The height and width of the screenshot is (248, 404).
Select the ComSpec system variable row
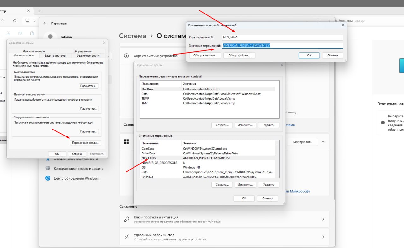(207, 148)
